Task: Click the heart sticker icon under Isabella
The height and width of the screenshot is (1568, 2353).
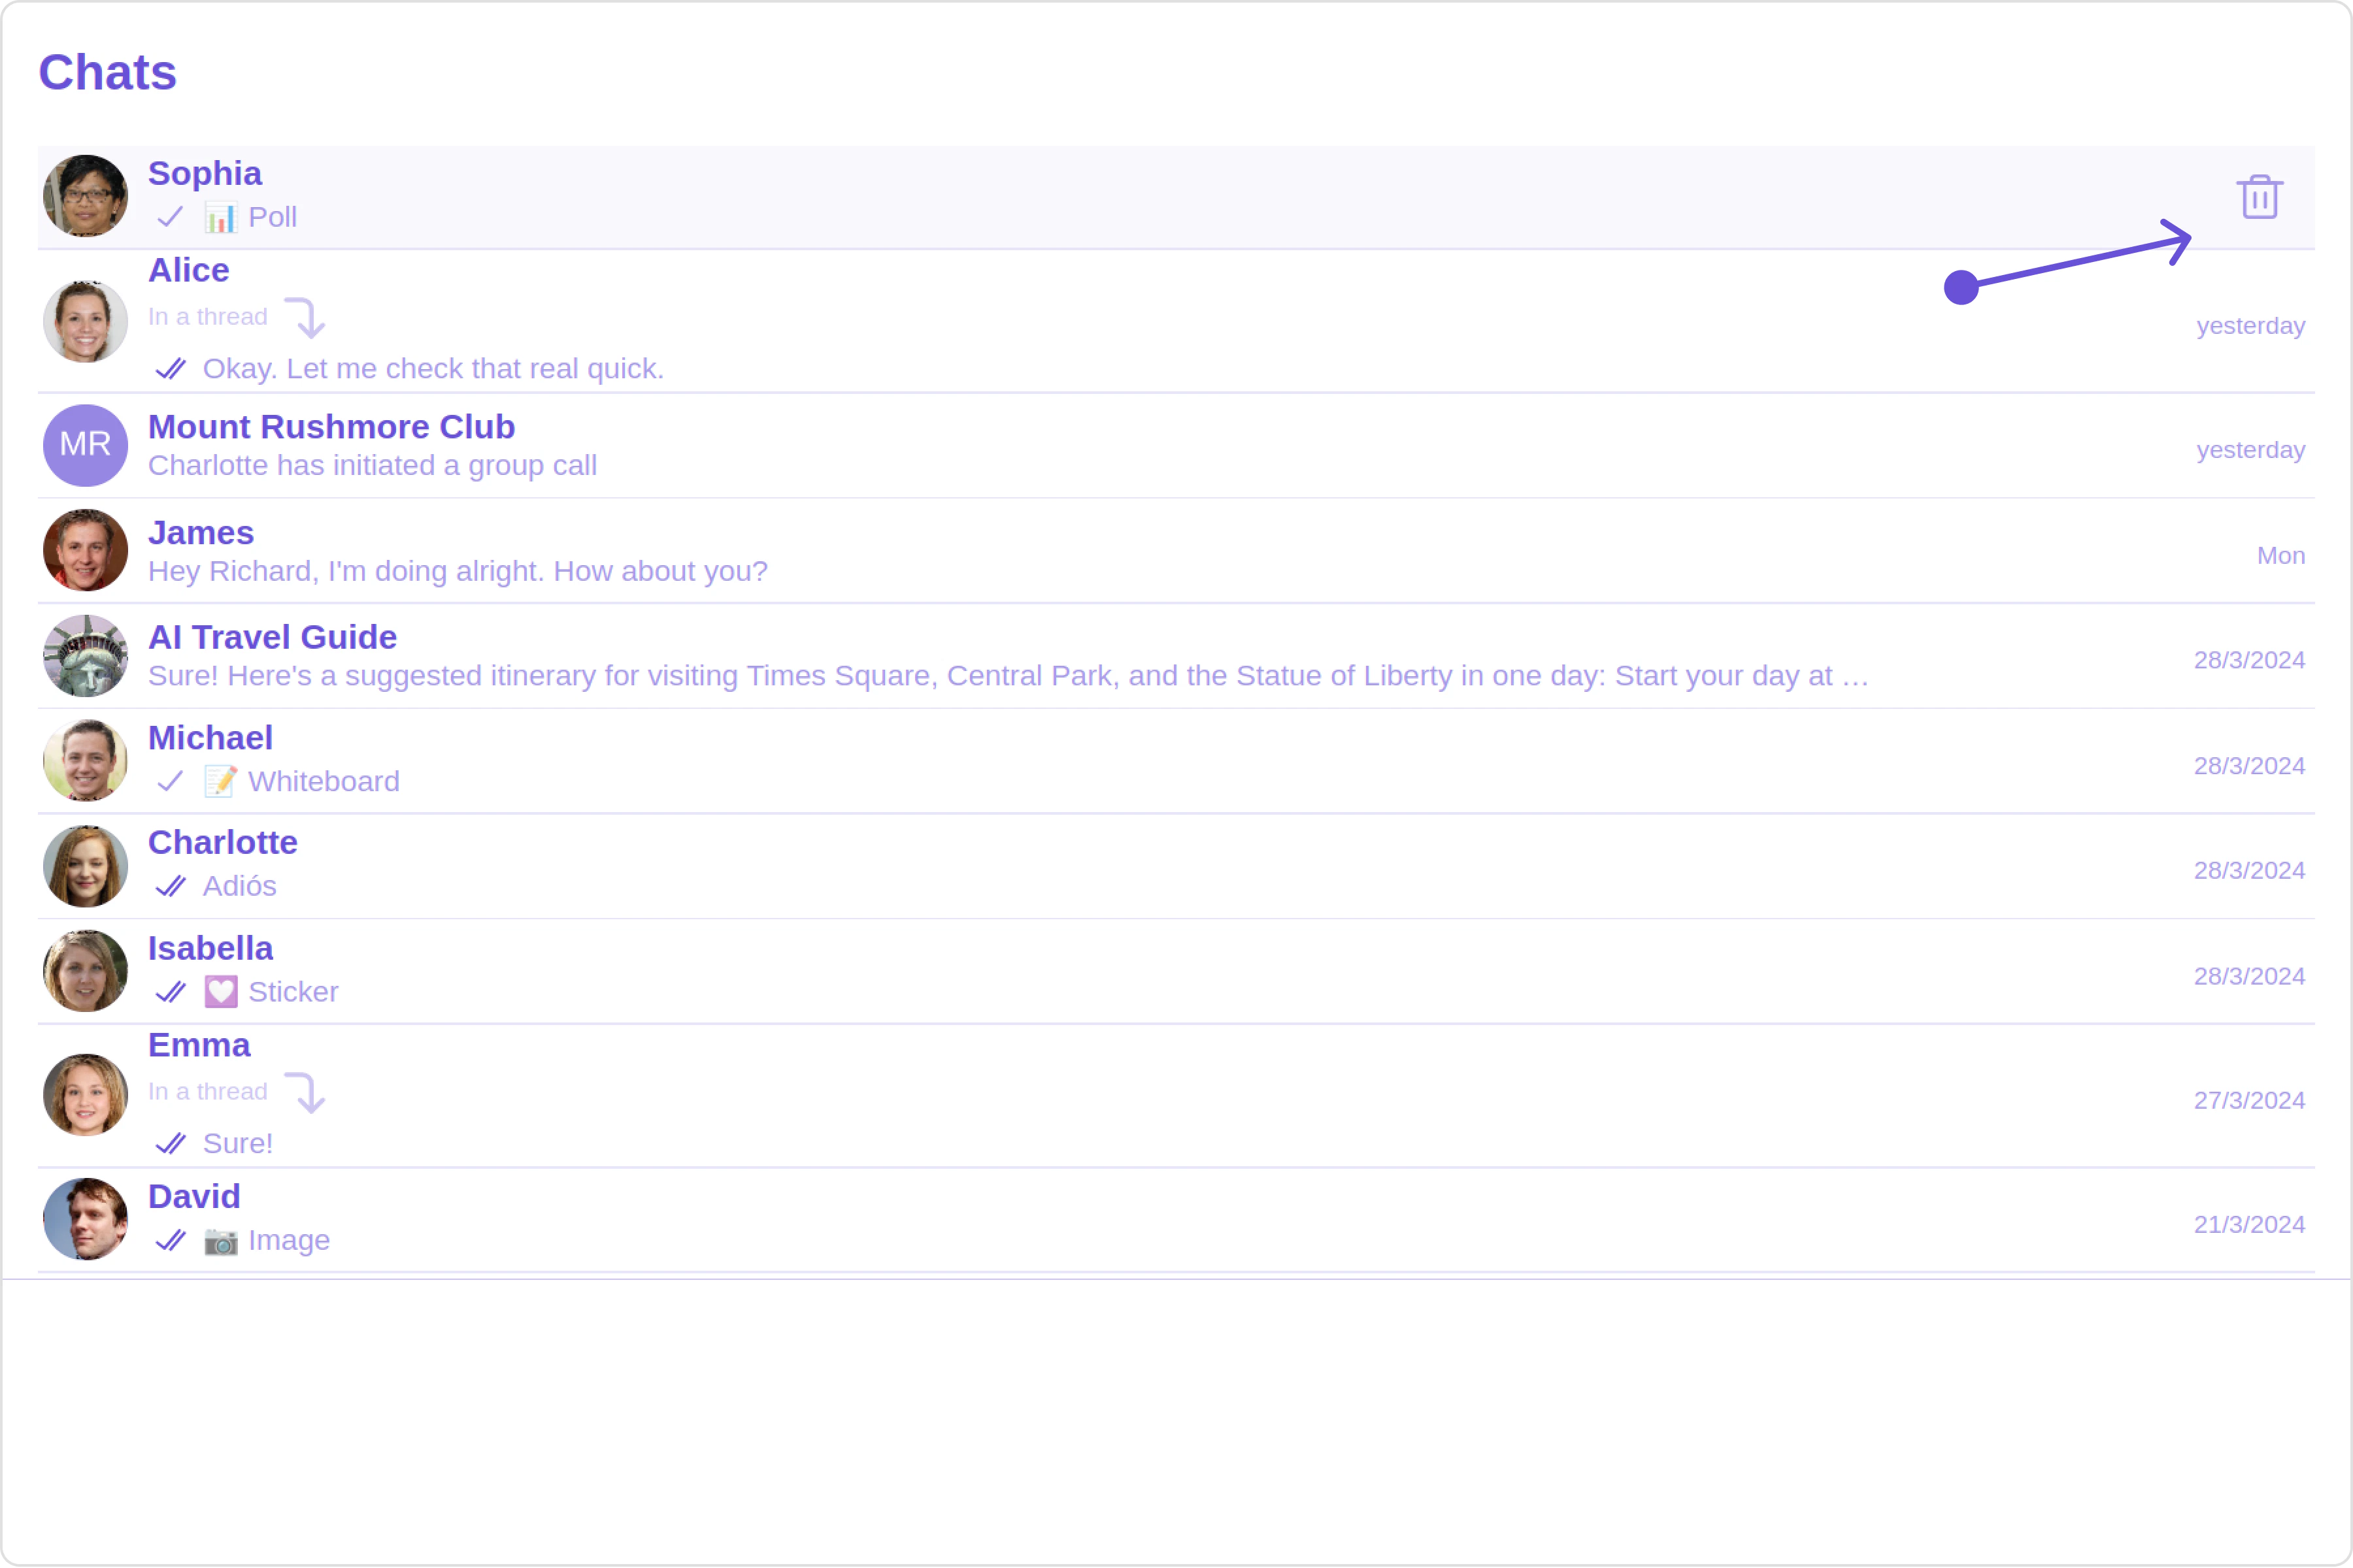Action: click(x=220, y=992)
